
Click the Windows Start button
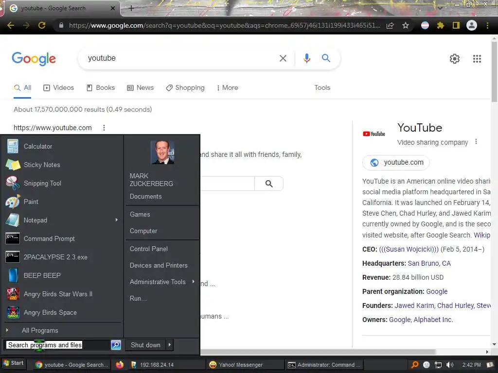click(x=13, y=363)
